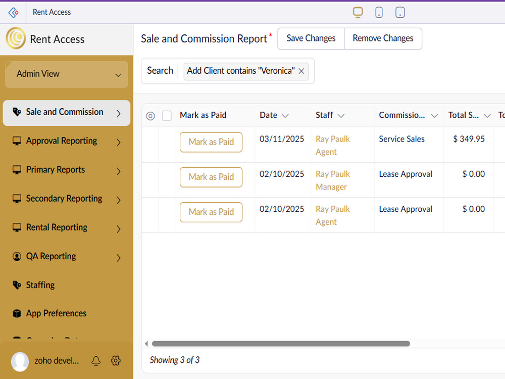Open settings gear icon
Screen dimensions: 505x379
click(x=116, y=361)
